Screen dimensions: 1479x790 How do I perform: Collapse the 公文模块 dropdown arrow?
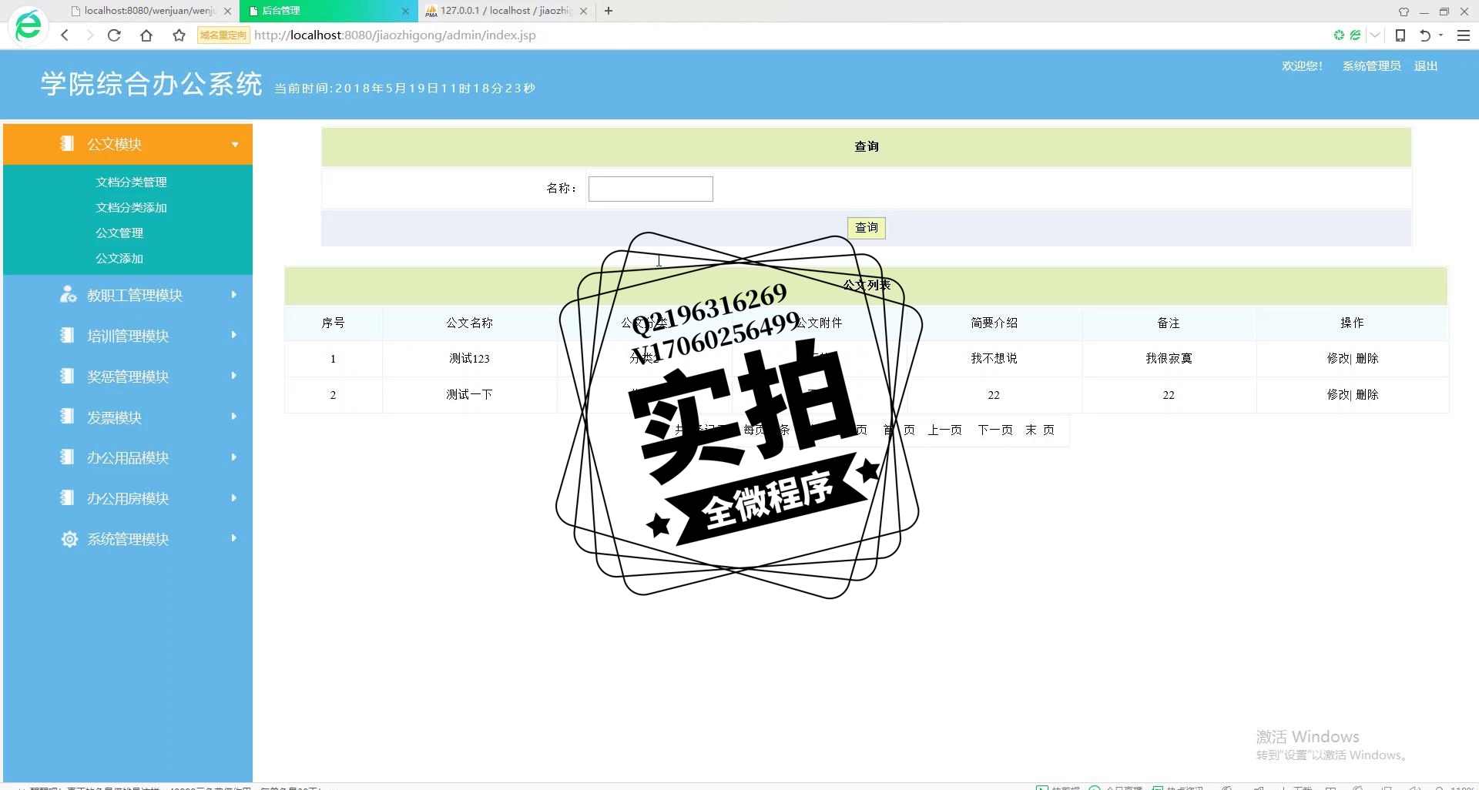pos(235,144)
